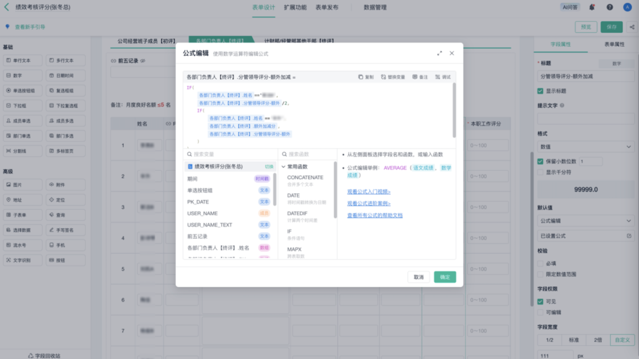Open the 默认值 dropdown showing 公式编辑
The height and width of the screenshot is (359, 639).
[x=586, y=221]
